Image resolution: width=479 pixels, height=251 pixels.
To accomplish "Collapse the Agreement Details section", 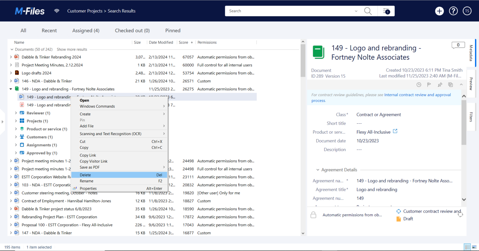I will pos(318,170).
